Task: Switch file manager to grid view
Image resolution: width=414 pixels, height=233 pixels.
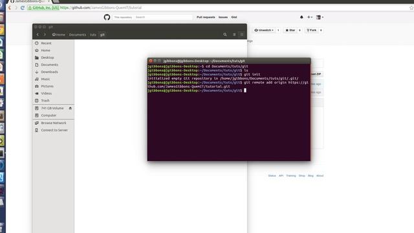Action: coord(241,34)
